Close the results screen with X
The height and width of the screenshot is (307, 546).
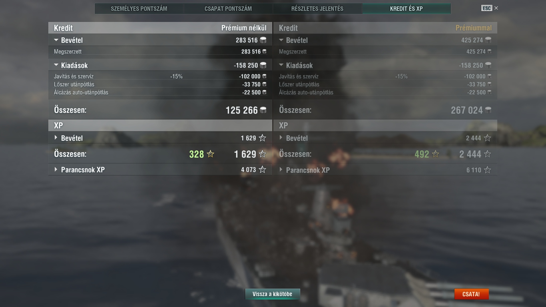click(496, 8)
